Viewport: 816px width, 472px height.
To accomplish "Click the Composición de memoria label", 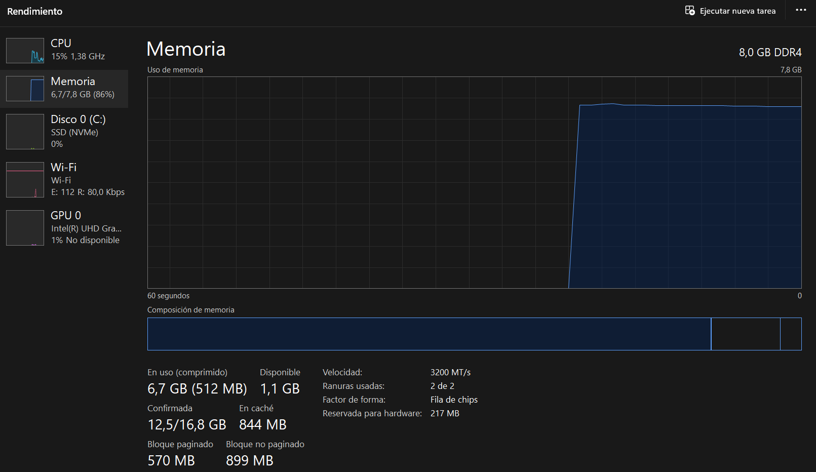I will [x=191, y=310].
